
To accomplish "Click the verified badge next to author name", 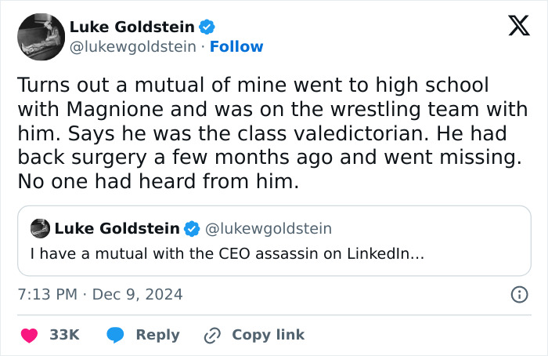I will tap(207, 27).
